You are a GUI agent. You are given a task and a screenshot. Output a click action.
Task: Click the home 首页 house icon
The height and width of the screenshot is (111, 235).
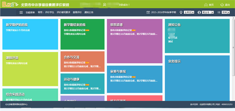pyautogui.click(x=206, y=5)
